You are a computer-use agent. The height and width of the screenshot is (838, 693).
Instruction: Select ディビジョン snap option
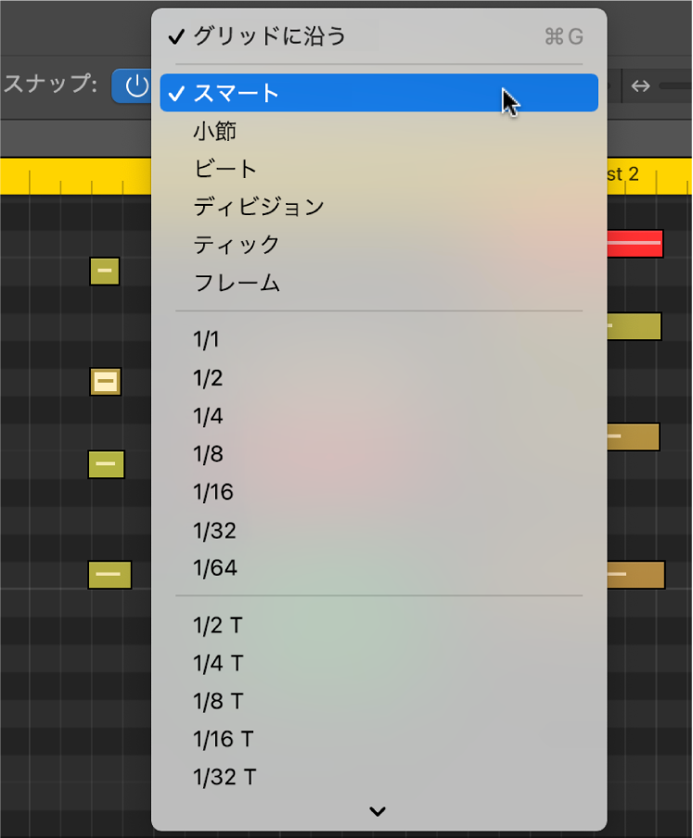pyautogui.click(x=379, y=207)
